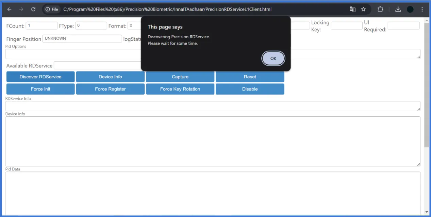Open the extensions puzzle icon
The height and width of the screenshot is (217, 431).
(380, 9)
